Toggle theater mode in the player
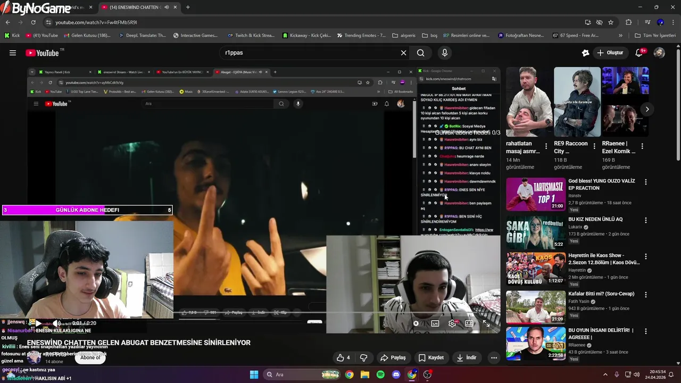Viewport: 681px width, 383px height. point(469,323)
